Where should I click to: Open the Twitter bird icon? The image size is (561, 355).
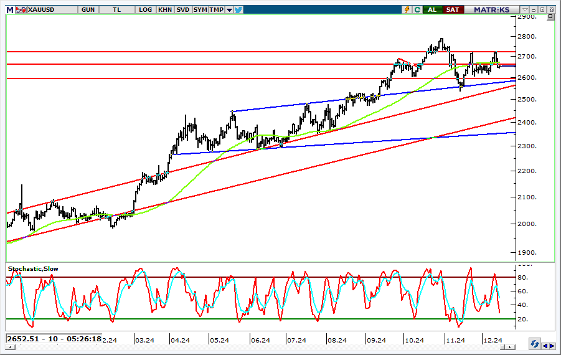(x=238, y=9)
